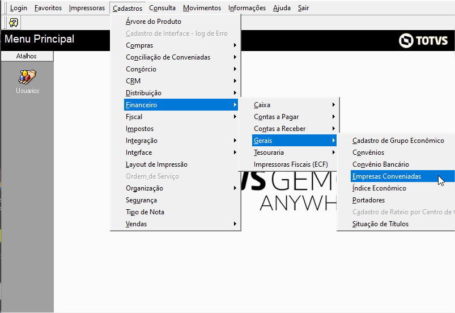Open the Segurança entry
The width and height of the screenshot is (455, 313).
tap(181, 200)
